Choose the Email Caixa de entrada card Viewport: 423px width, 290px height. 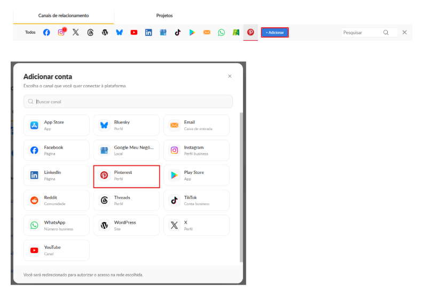(x=197, y=125)
